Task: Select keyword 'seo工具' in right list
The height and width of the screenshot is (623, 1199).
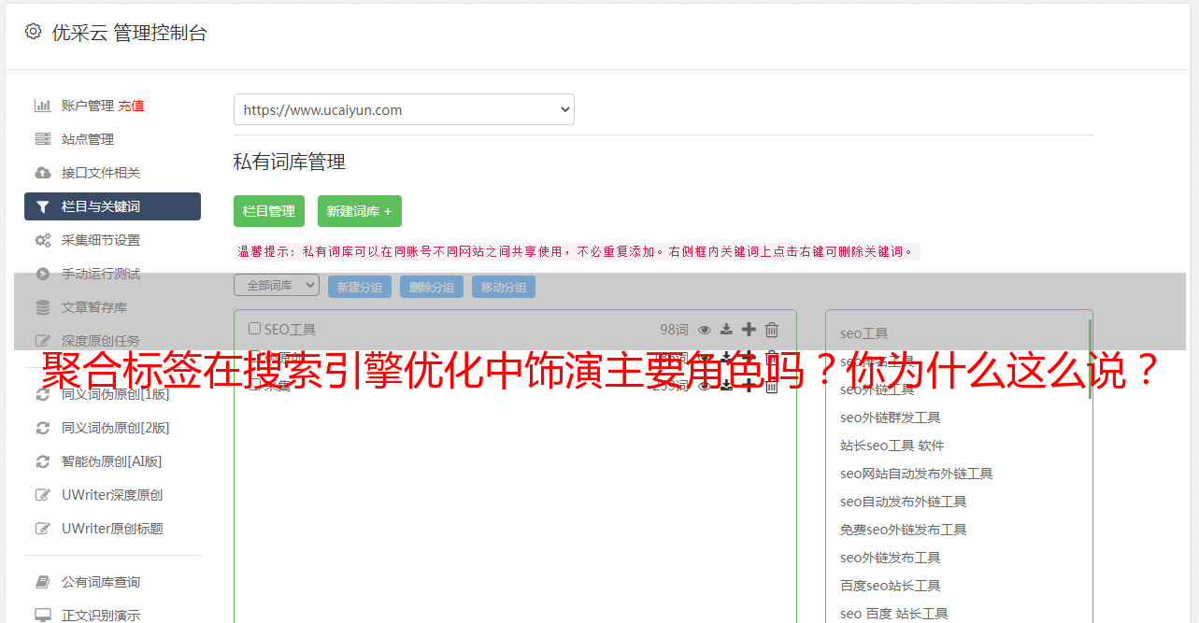Action: [x=864, y=333]
